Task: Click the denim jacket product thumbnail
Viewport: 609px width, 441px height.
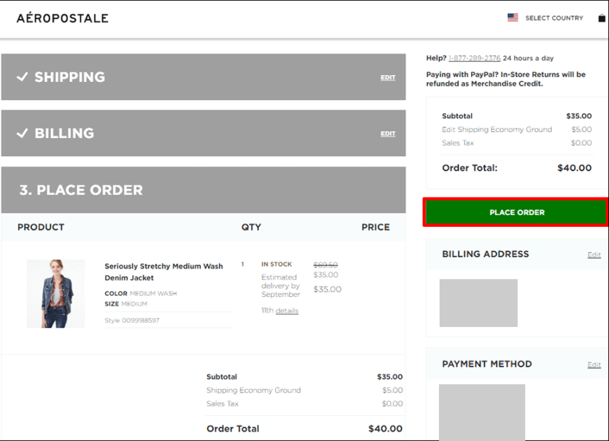Action: [x=55, y=294]
